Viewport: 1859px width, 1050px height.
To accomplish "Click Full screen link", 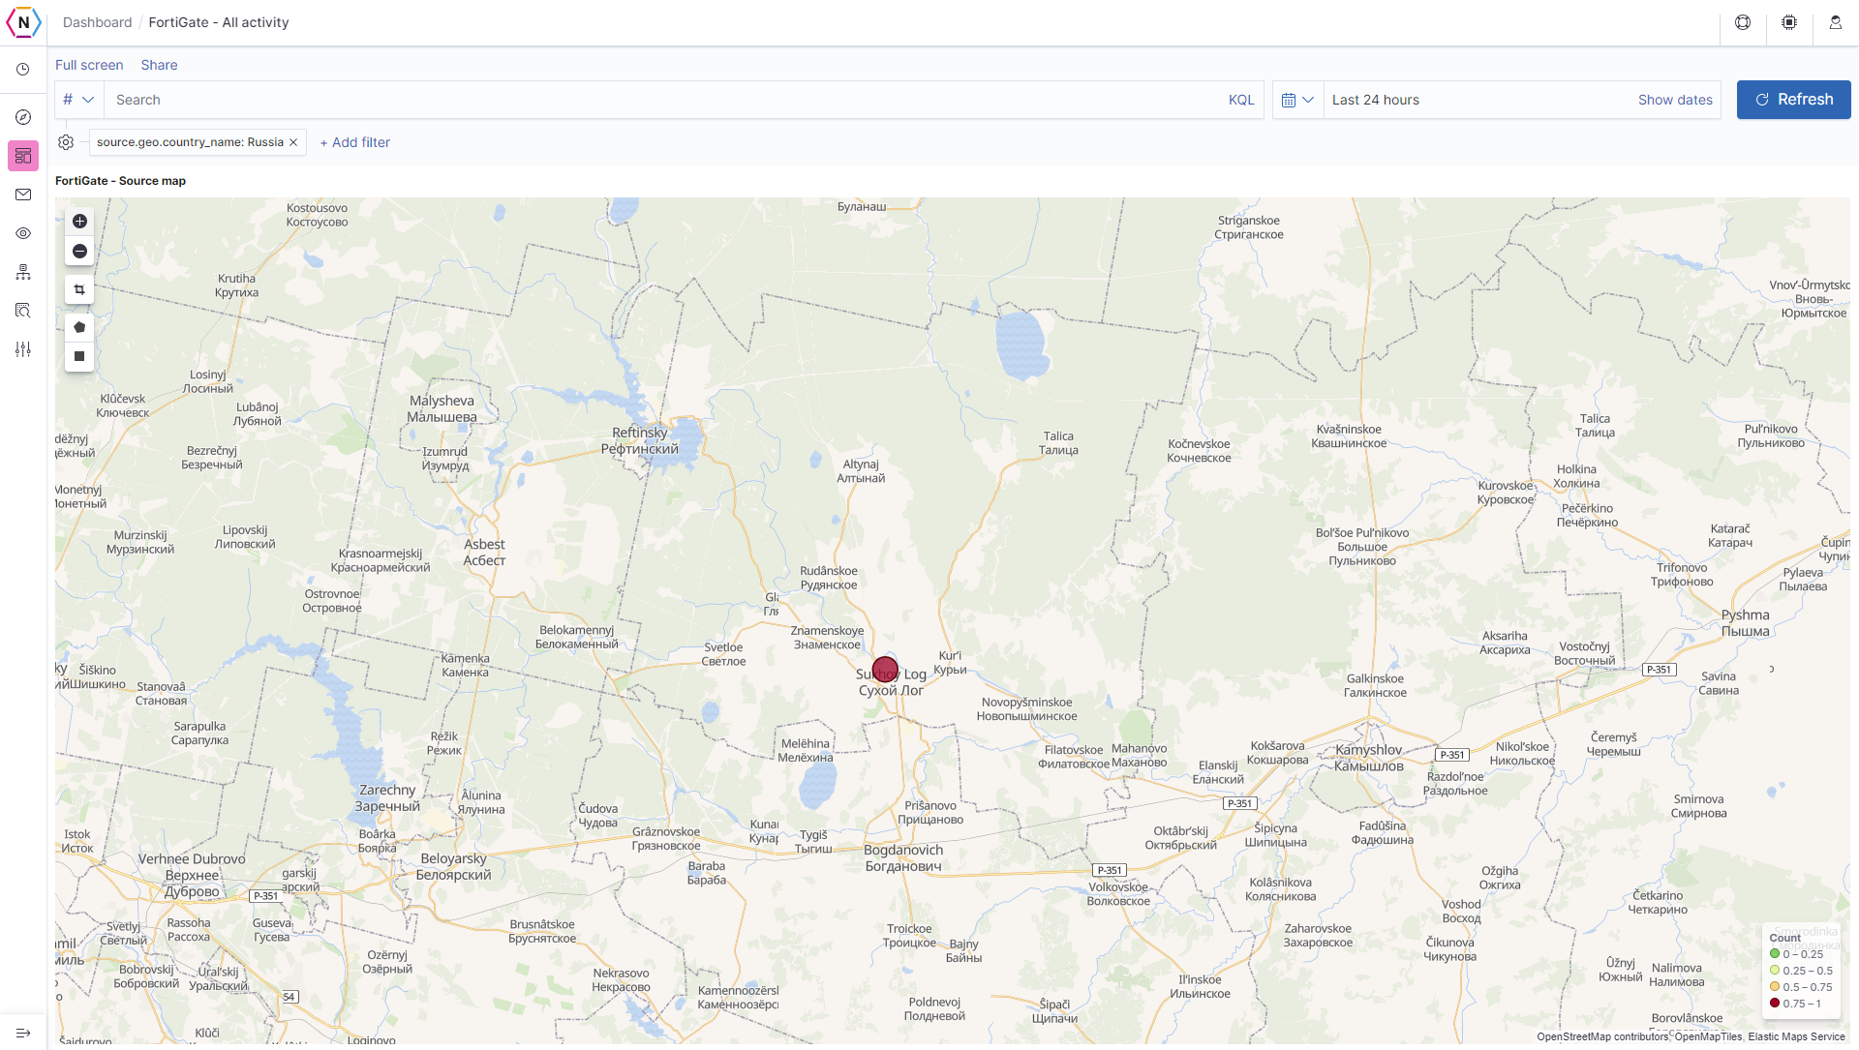I will coord(89,65).
